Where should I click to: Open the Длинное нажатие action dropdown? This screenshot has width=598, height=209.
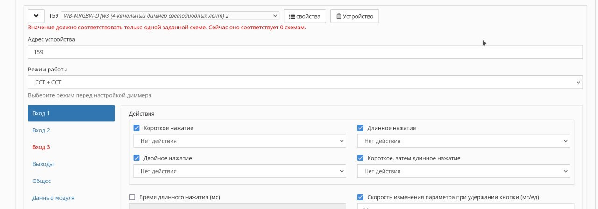tap(463, 141)
